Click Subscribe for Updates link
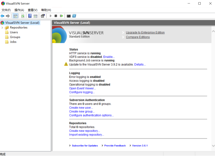 pos(85,146)
